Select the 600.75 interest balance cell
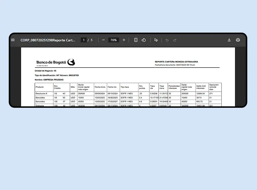Image resolution: width=257 pixels, height=190 pixels. point(202,101)
